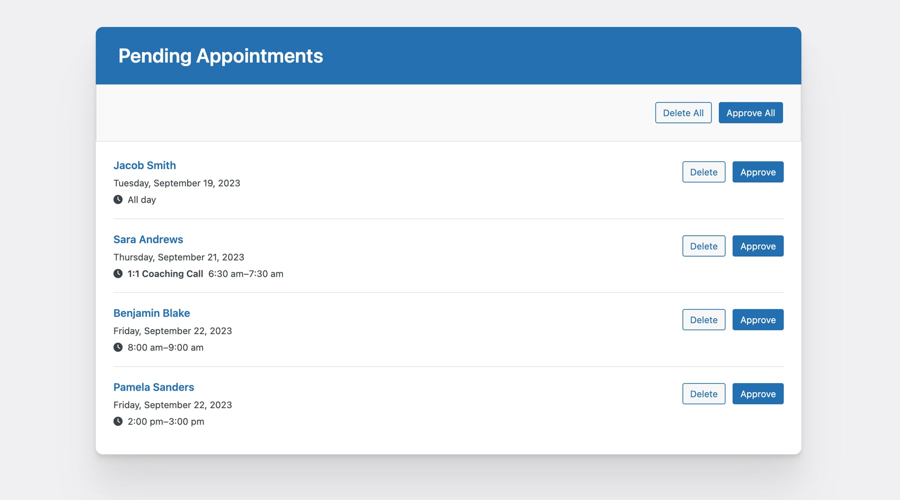Click the clock icon next to Pamela Sanders' time

(x=118, y=421)
